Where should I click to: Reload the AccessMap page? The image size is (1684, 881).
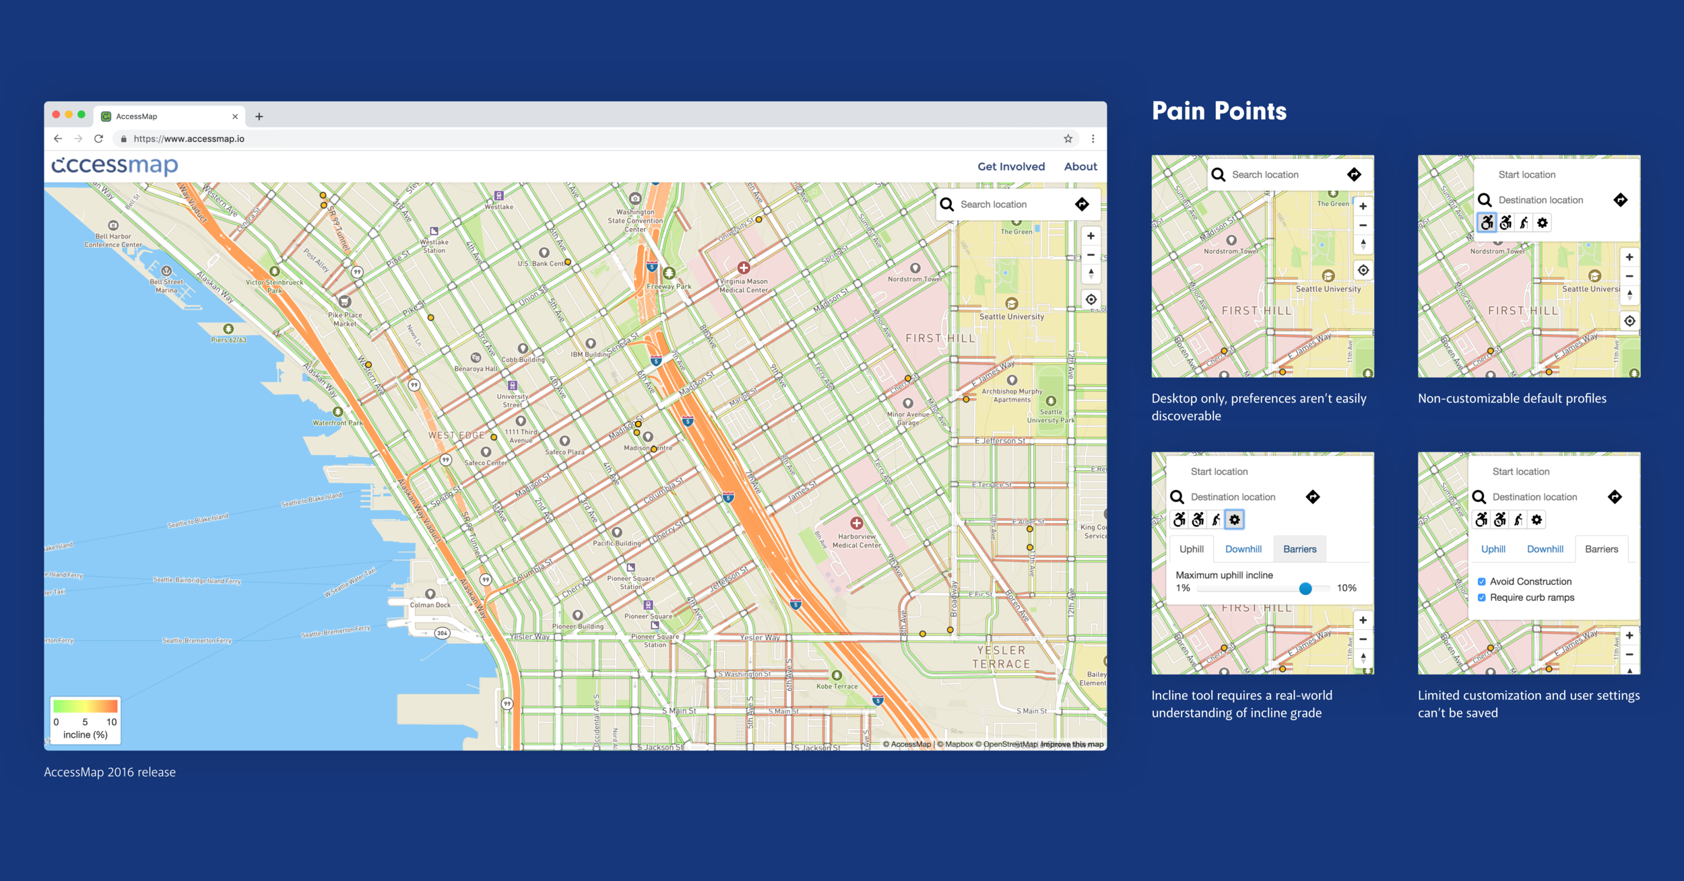click(98, 139)
